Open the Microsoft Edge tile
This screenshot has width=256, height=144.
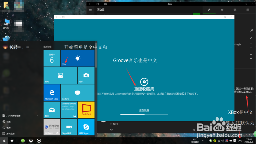[52, 93]
